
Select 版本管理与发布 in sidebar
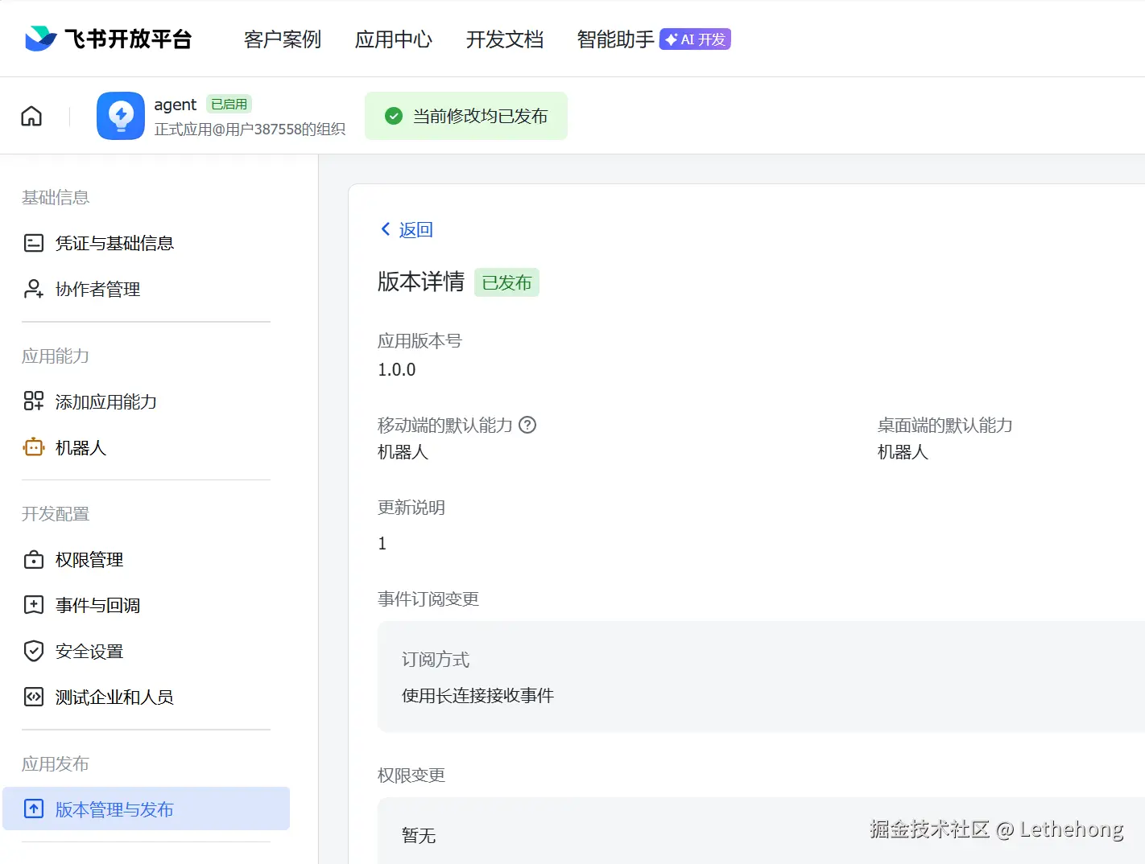[x=114, y=809]
